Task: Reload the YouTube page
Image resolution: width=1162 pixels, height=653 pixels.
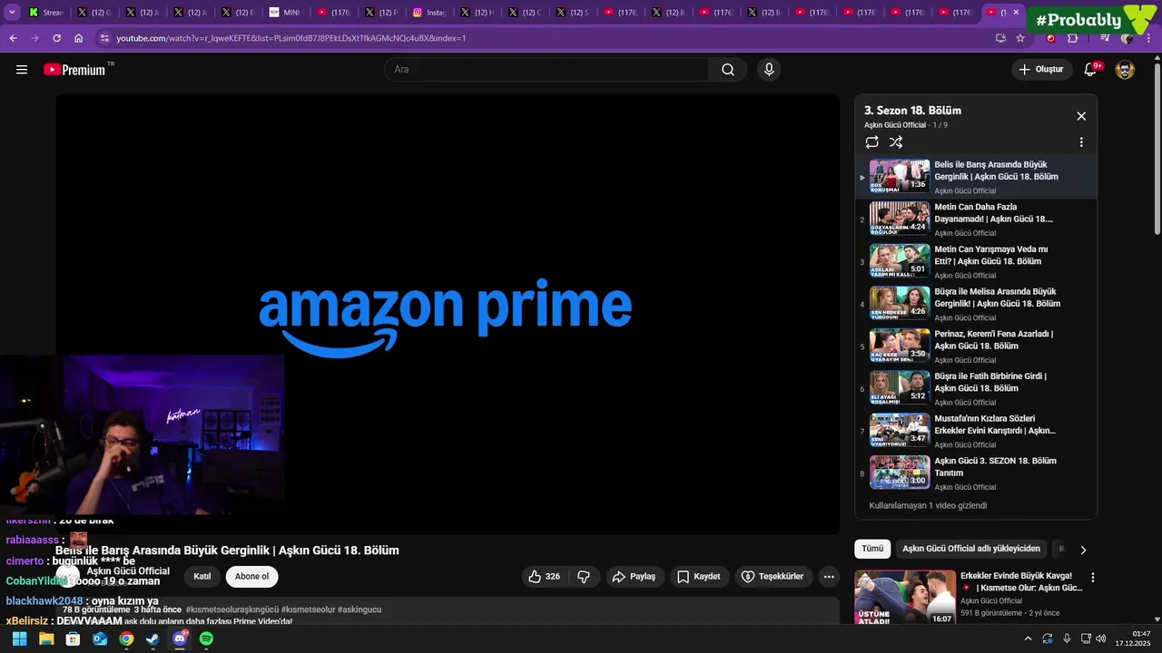Action: (x=56, y=38)
